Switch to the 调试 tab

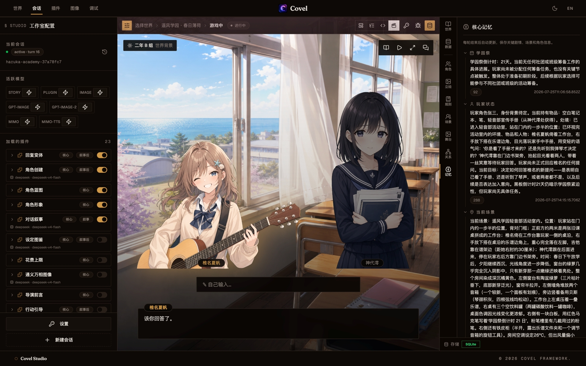point(94,8)
